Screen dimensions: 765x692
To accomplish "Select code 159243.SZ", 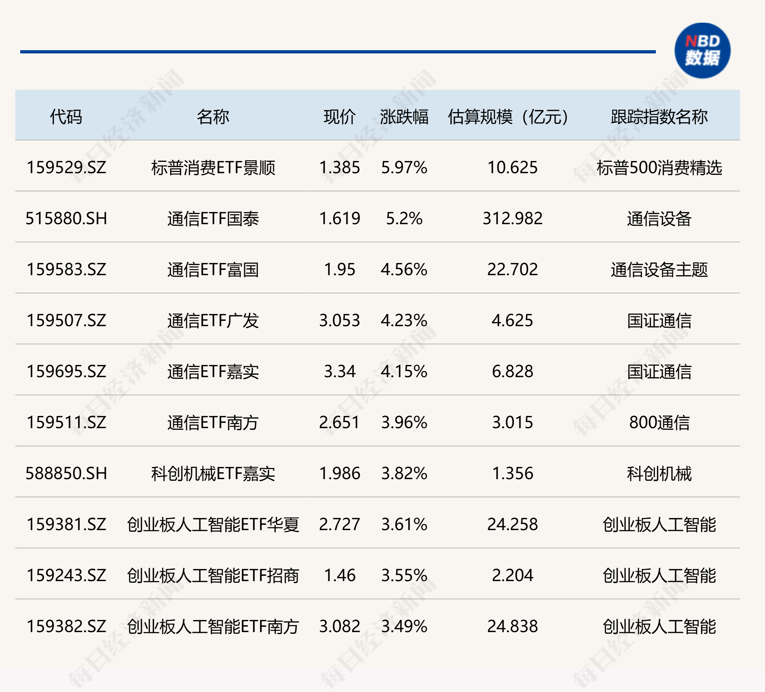I will 66,575.
